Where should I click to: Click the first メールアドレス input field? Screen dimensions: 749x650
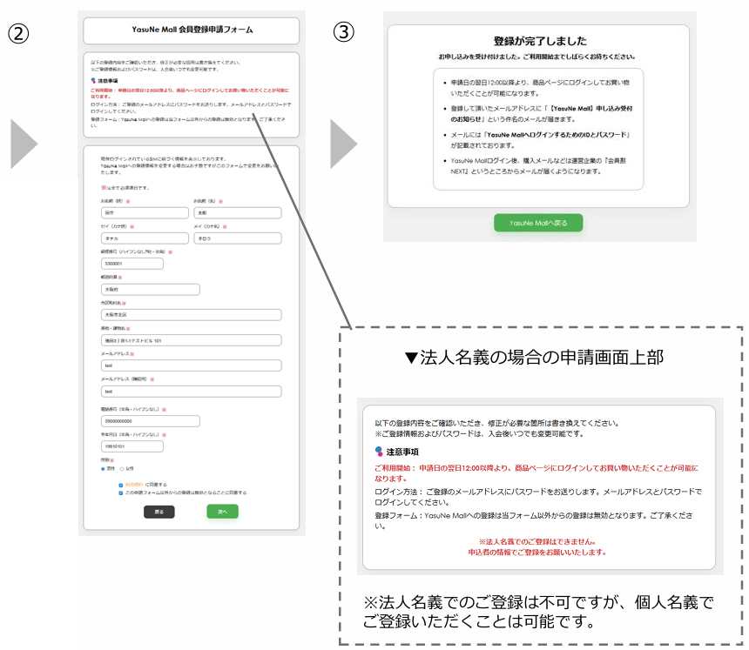(191, 365)
